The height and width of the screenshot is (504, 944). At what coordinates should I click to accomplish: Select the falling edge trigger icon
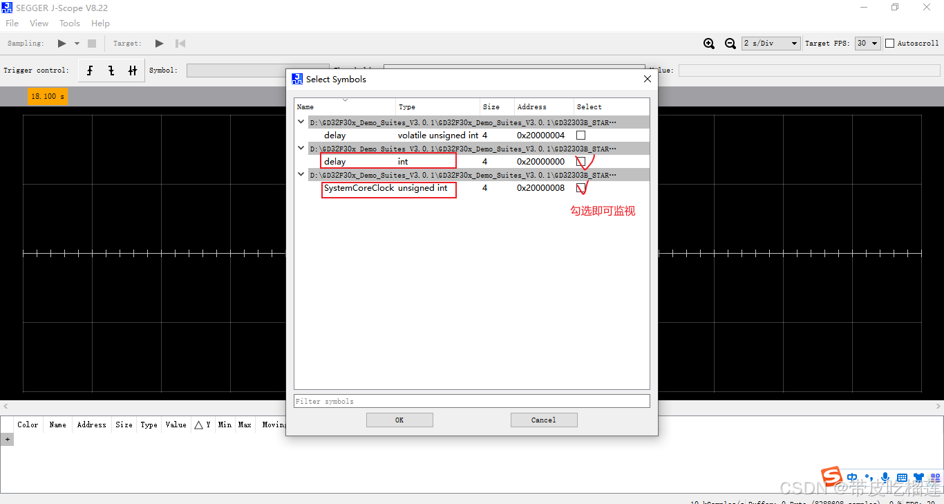111,71
